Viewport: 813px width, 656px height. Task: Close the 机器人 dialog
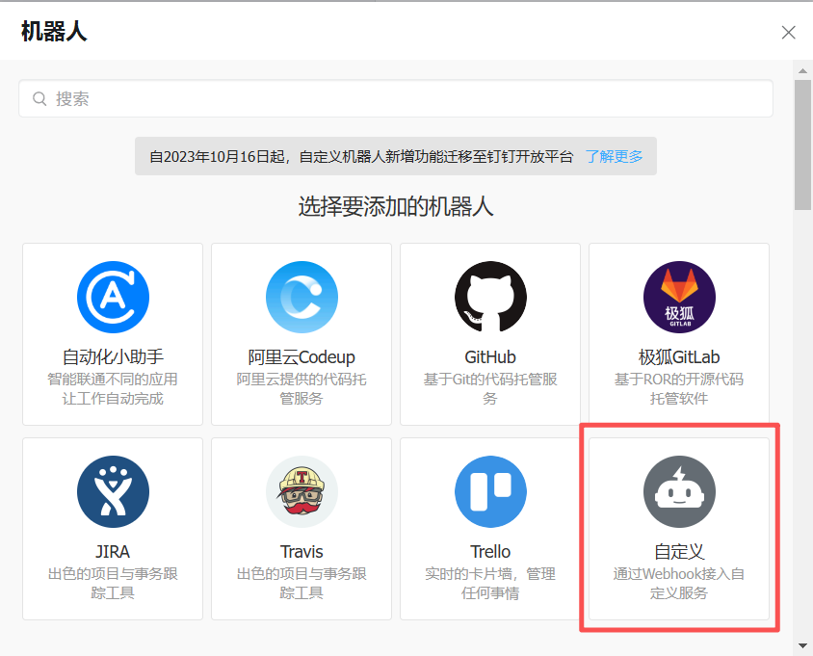pos(788,32)
